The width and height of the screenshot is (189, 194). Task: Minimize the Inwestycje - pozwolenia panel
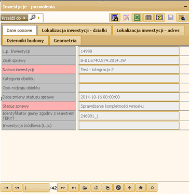point(185,6)
